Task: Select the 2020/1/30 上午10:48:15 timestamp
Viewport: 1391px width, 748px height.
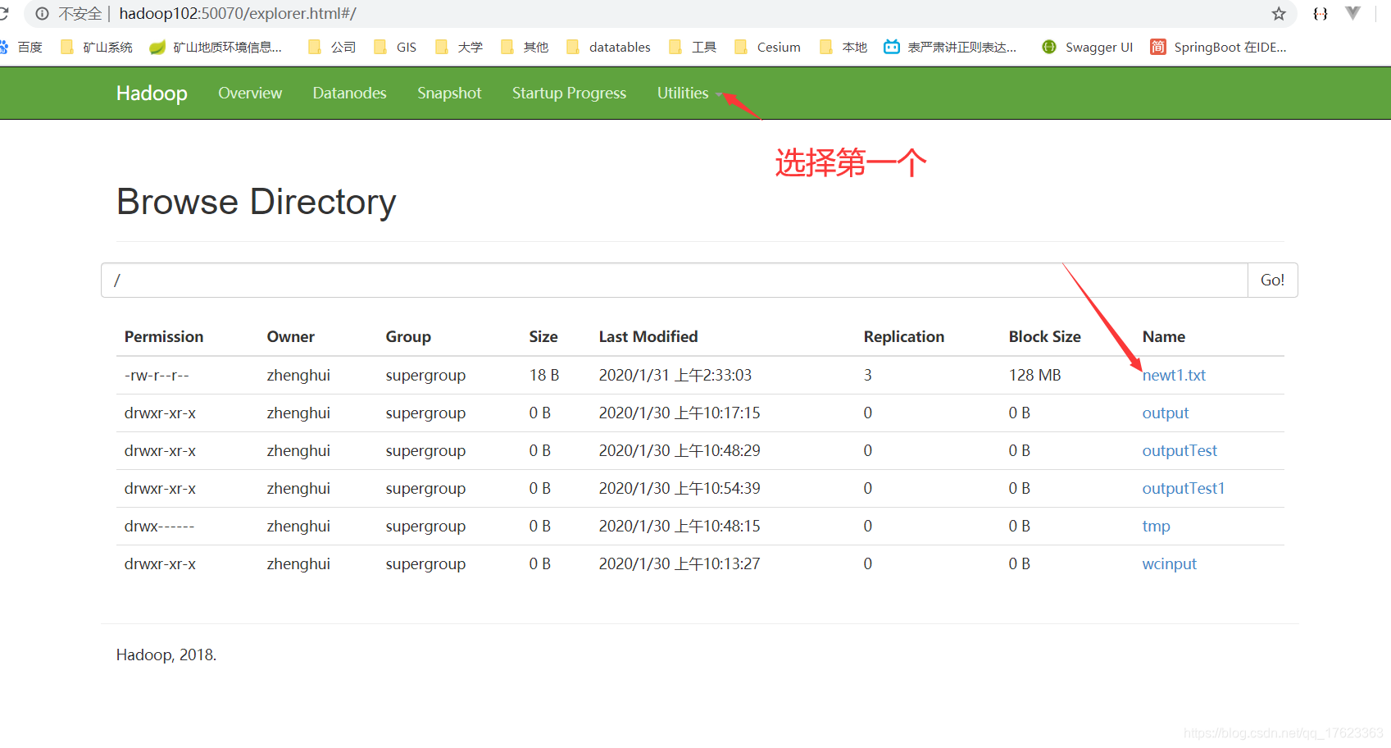Action: (680, 527)
